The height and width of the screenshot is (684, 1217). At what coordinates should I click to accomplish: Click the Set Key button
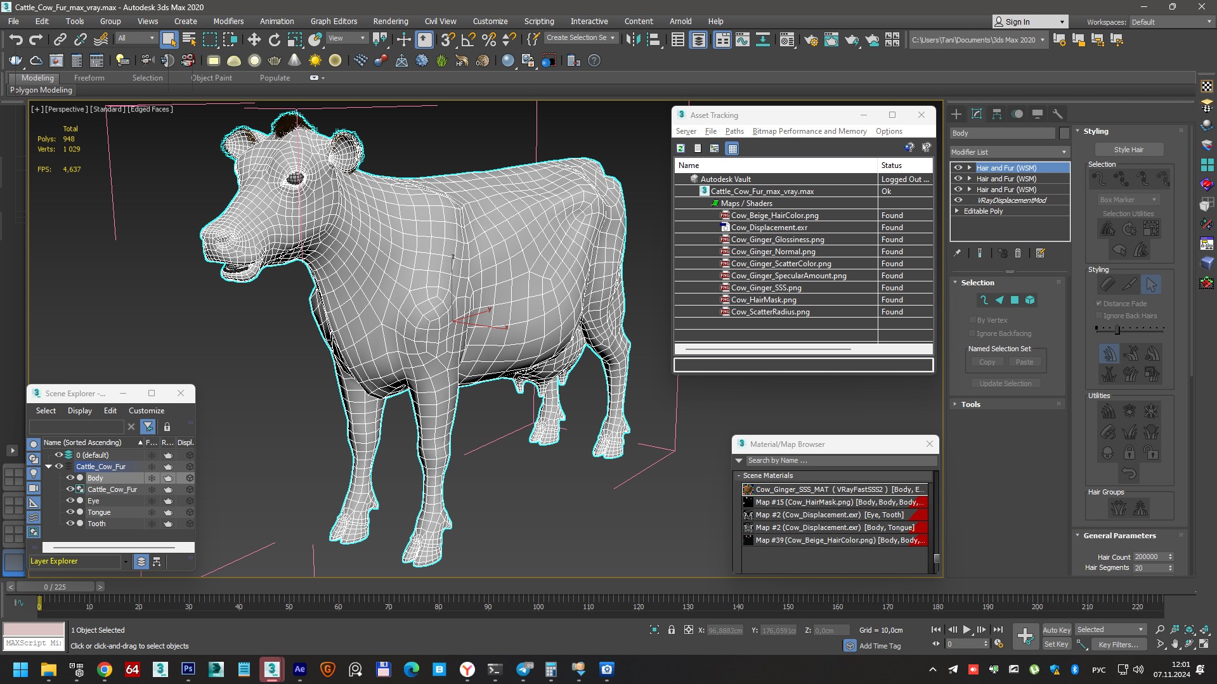click(1057, 644)
